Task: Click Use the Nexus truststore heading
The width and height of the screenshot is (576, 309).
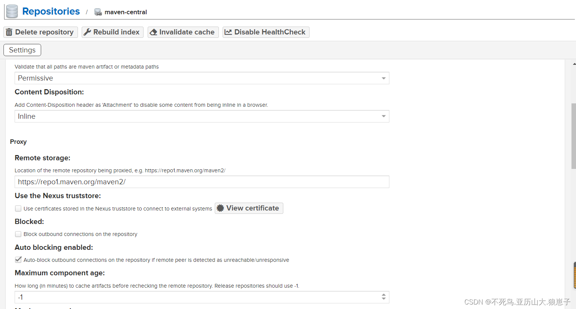Action: pyautogui.click(x=58, y=196)
